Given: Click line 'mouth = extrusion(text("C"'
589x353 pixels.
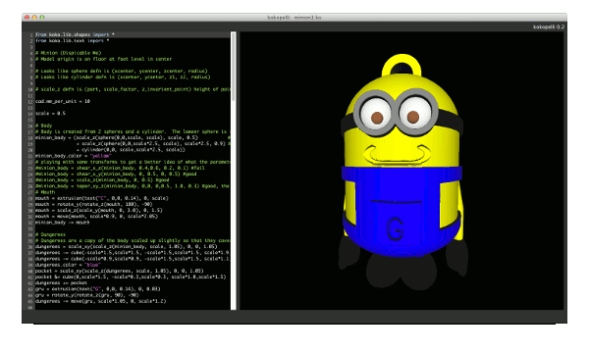Looking at the screenshot, I should pyautogui.click(x=102, y=198).
